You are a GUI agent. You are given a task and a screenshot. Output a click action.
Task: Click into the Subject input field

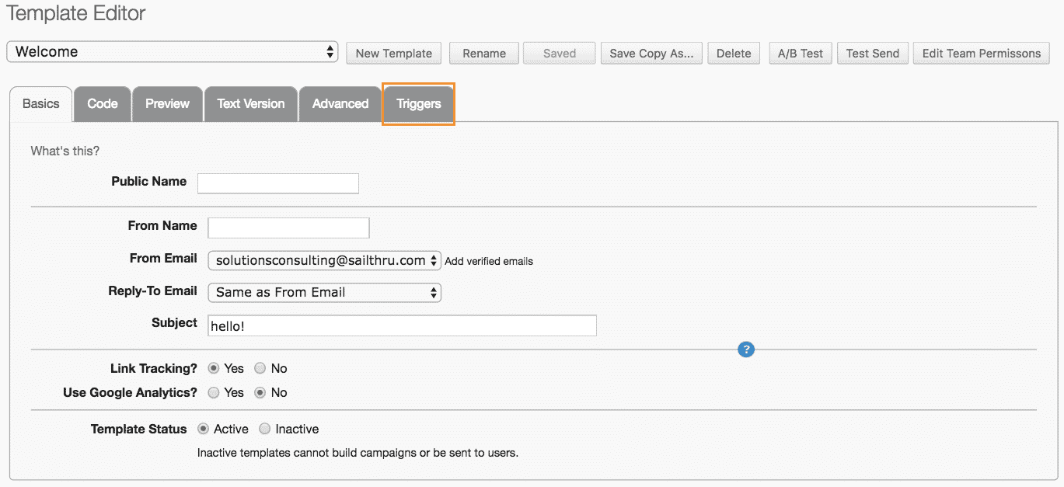coord(402,325)
